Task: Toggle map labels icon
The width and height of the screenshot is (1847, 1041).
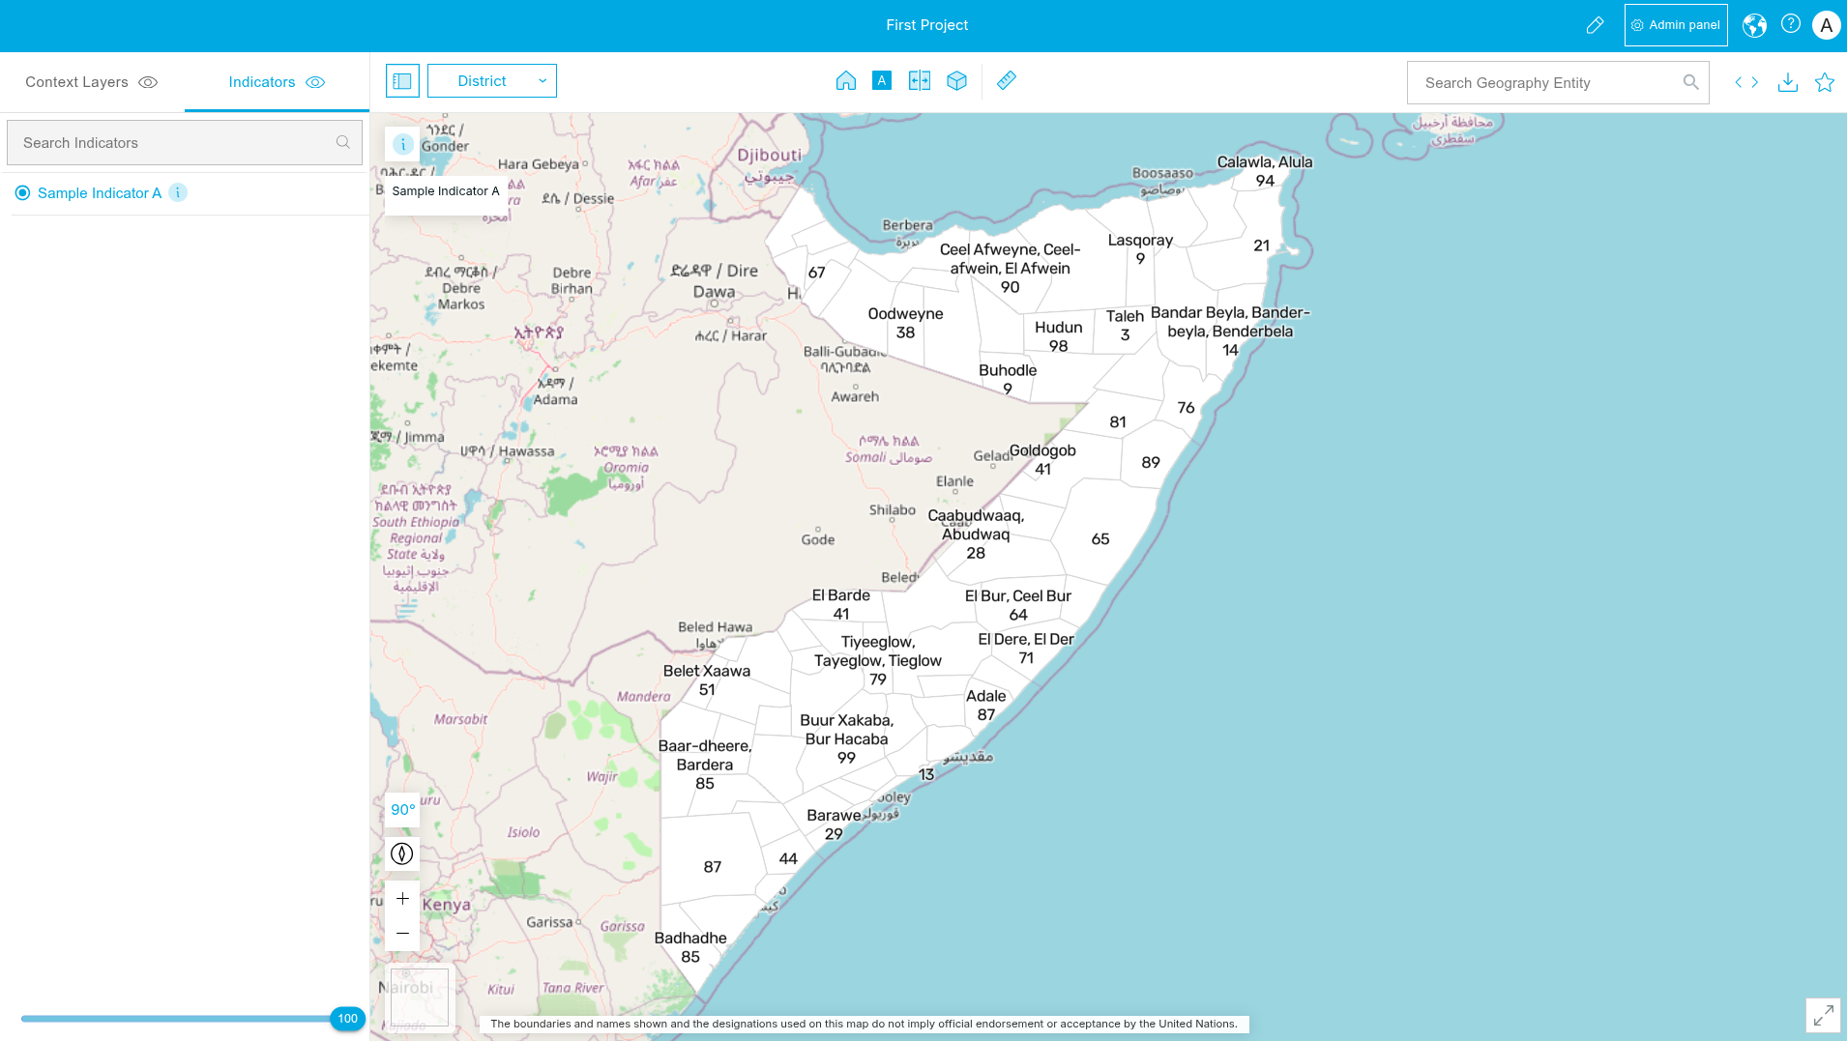Action: [x=882, y=81]
